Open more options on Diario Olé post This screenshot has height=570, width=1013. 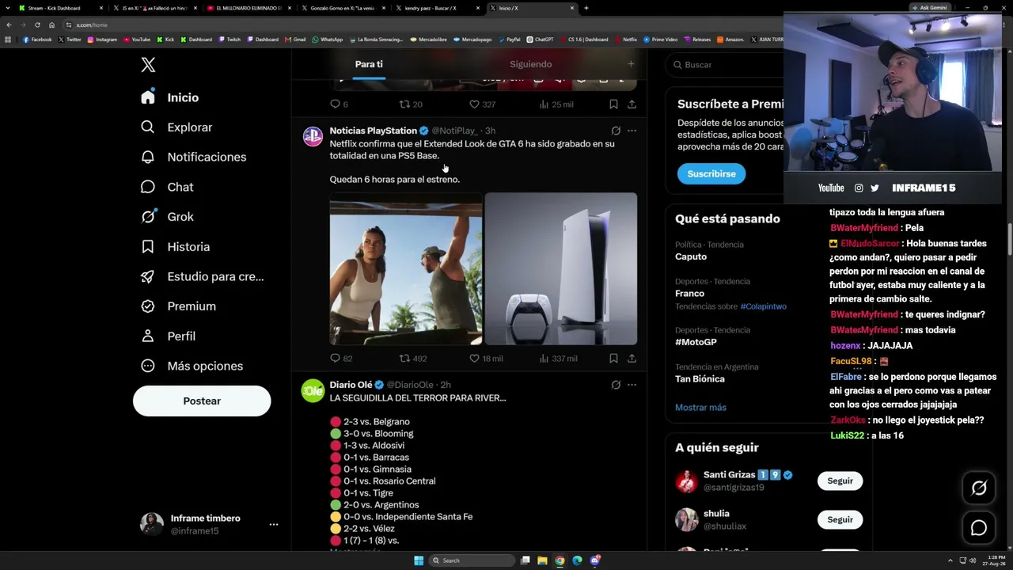tap(632, 385)
